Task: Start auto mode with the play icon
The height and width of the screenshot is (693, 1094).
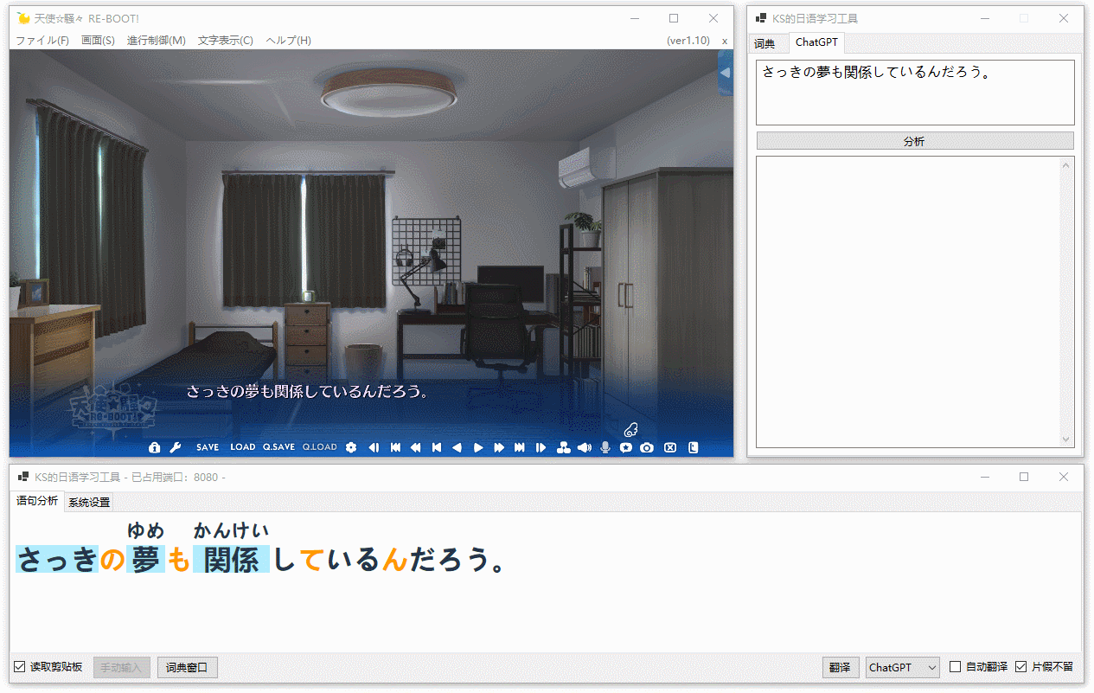Action: pos(478,447)
